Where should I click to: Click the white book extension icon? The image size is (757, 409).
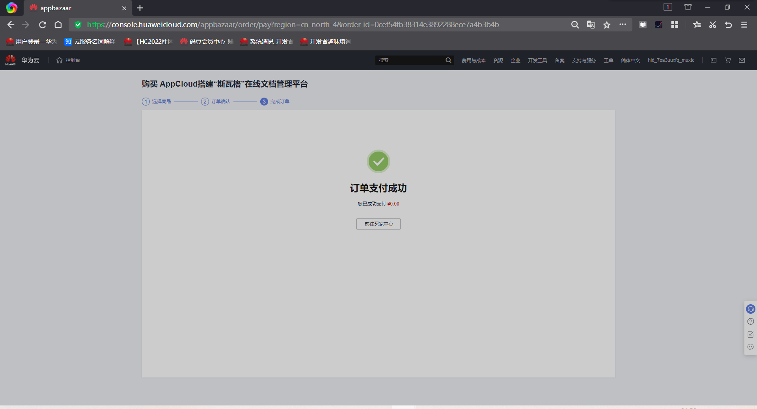click(643, 25)
